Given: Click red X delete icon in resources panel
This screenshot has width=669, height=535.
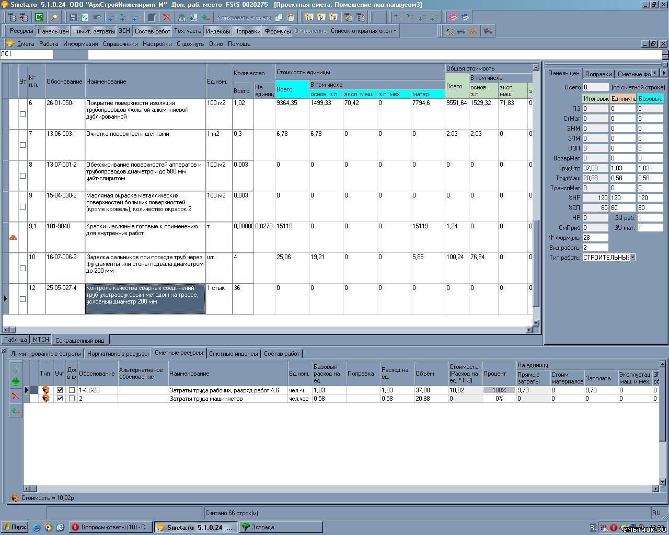Looking at the screenshot, I should pyautogui.click(x=15, y=396).
